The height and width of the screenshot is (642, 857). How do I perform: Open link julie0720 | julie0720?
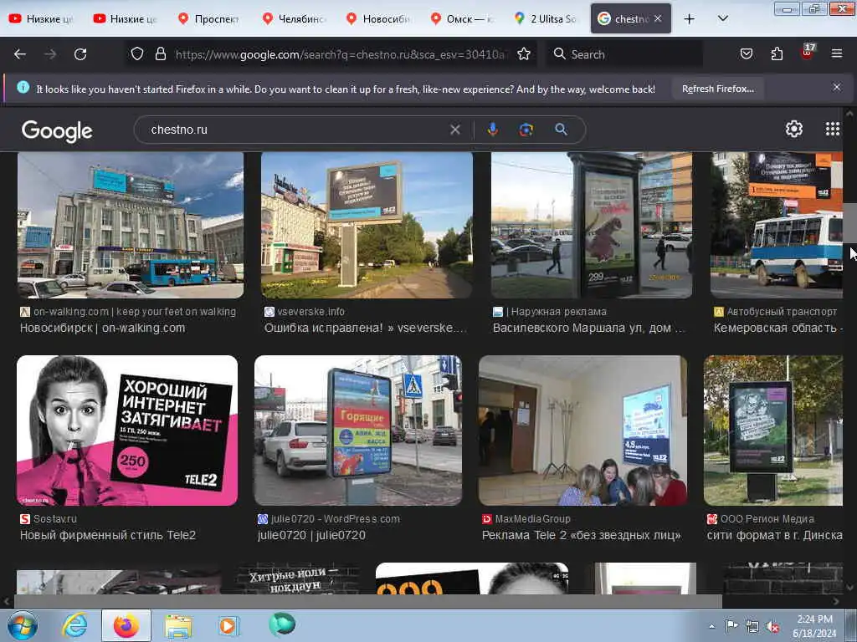311,535
